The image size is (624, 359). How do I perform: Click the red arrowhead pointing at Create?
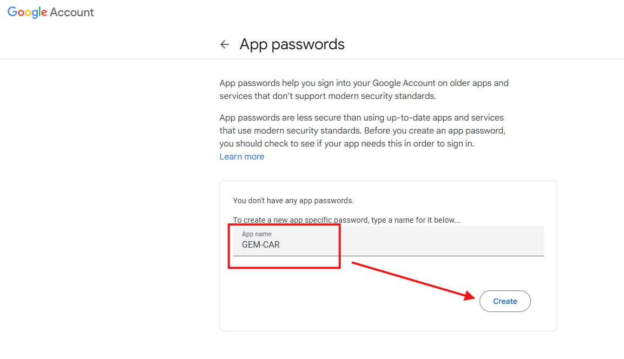471,295
